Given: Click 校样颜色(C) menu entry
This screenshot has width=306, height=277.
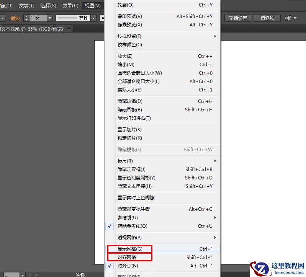Looking at the screenshot, I should click(168, 45).
